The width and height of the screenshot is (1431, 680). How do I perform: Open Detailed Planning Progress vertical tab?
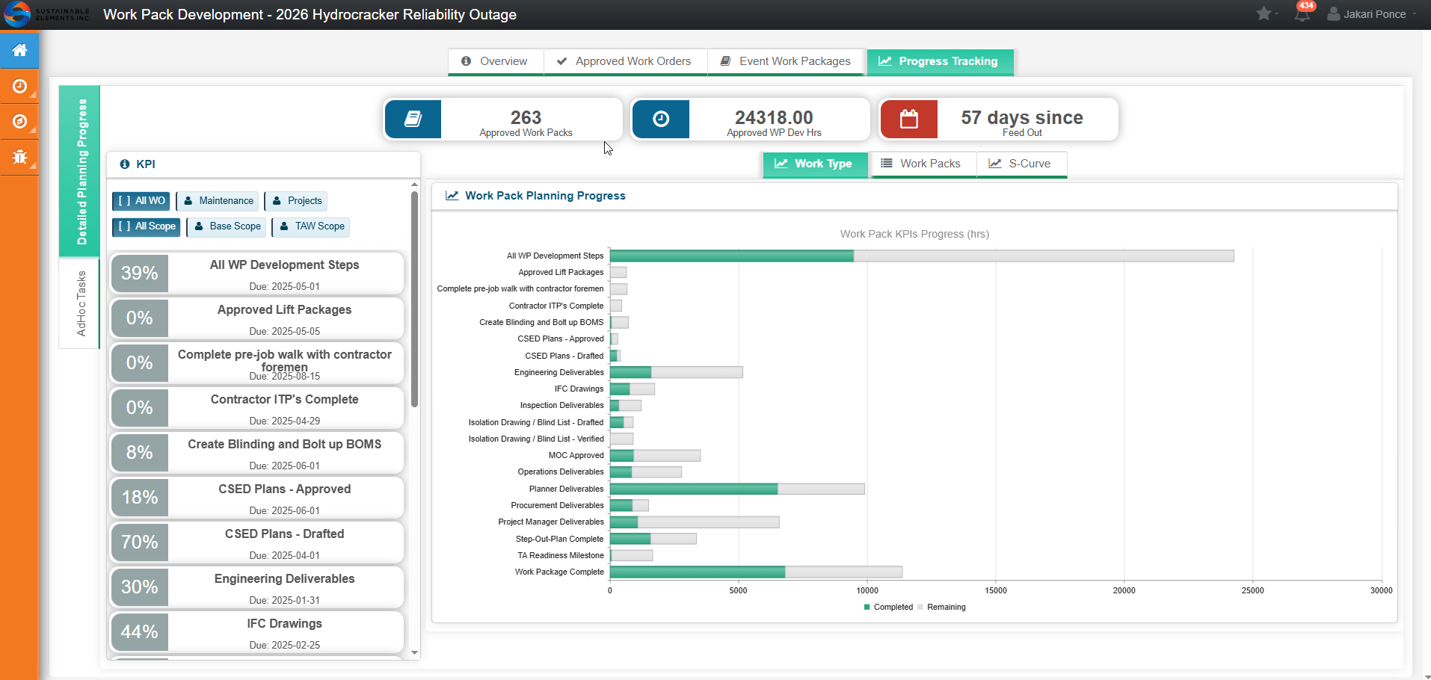click(x=80, y=172)
